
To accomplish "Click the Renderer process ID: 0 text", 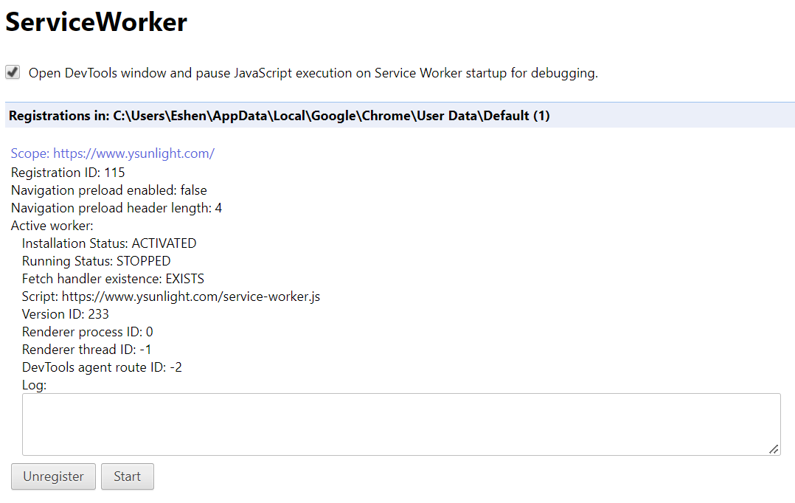I will point(87,332).
